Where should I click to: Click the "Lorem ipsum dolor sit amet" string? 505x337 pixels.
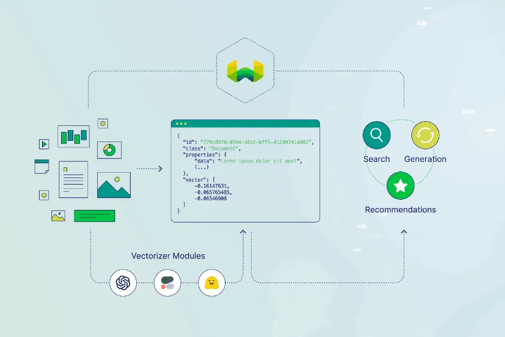coord(259,161)
